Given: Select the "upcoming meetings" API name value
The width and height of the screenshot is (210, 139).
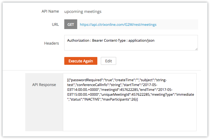Looking at the screenshot, I should click(x=83, y=12).
